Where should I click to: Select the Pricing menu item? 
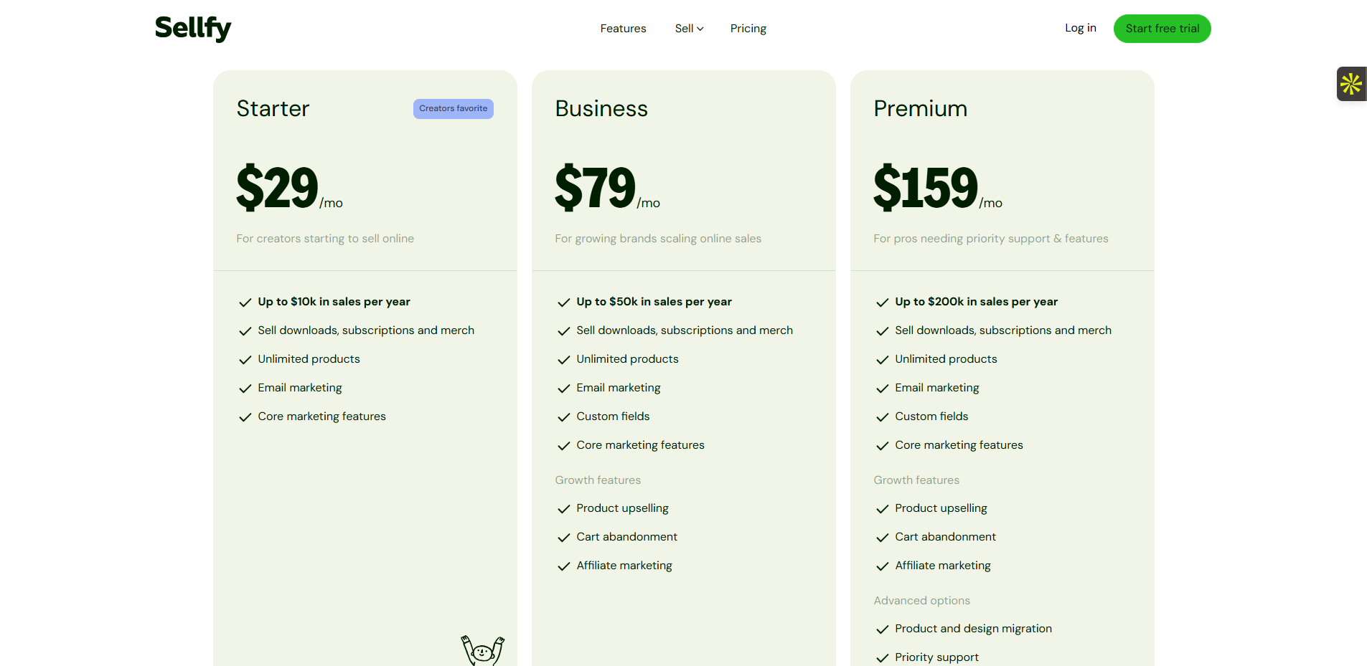point(748,29)
